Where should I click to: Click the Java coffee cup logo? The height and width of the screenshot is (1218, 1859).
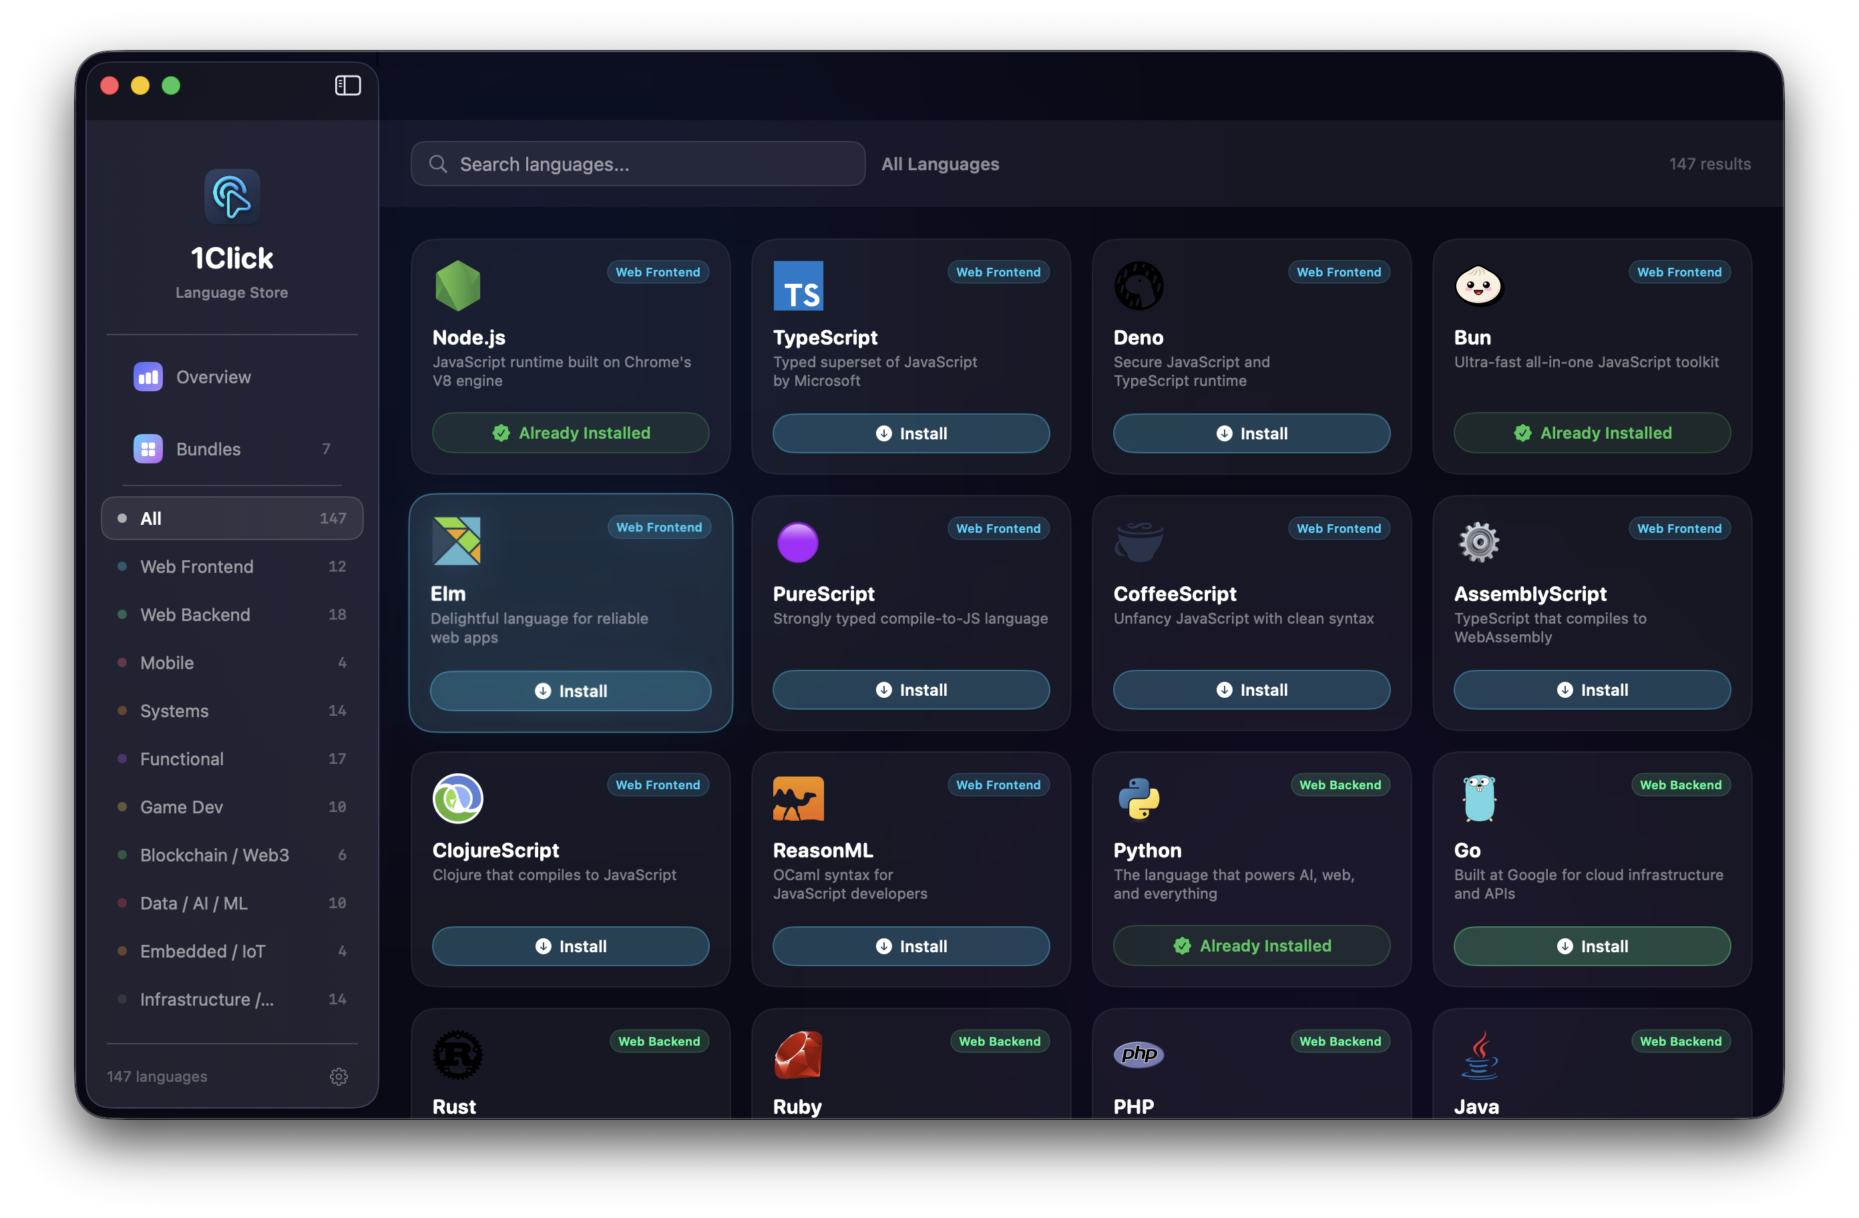(1478, 1054)
